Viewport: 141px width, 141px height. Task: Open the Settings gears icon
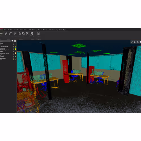[32, 33]
